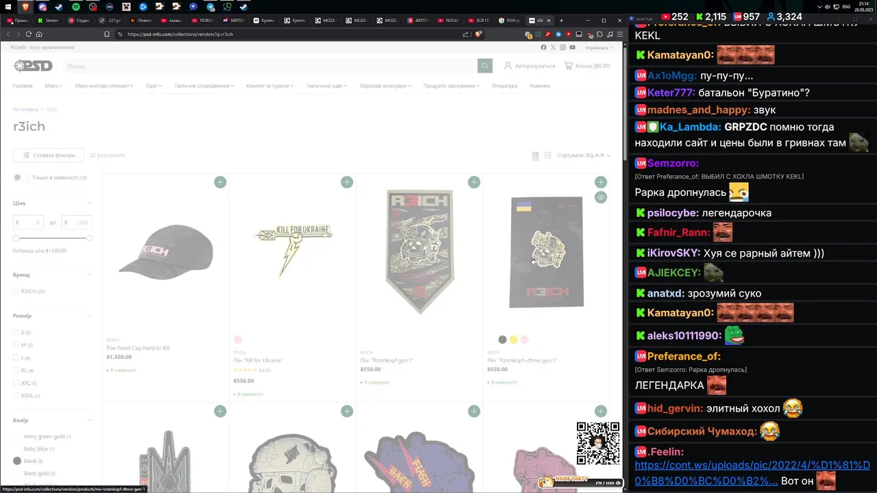877x493 pixels.
Task: Select yellow swatch on Totenkopf+dtnvs card
Action: [513, 340]
